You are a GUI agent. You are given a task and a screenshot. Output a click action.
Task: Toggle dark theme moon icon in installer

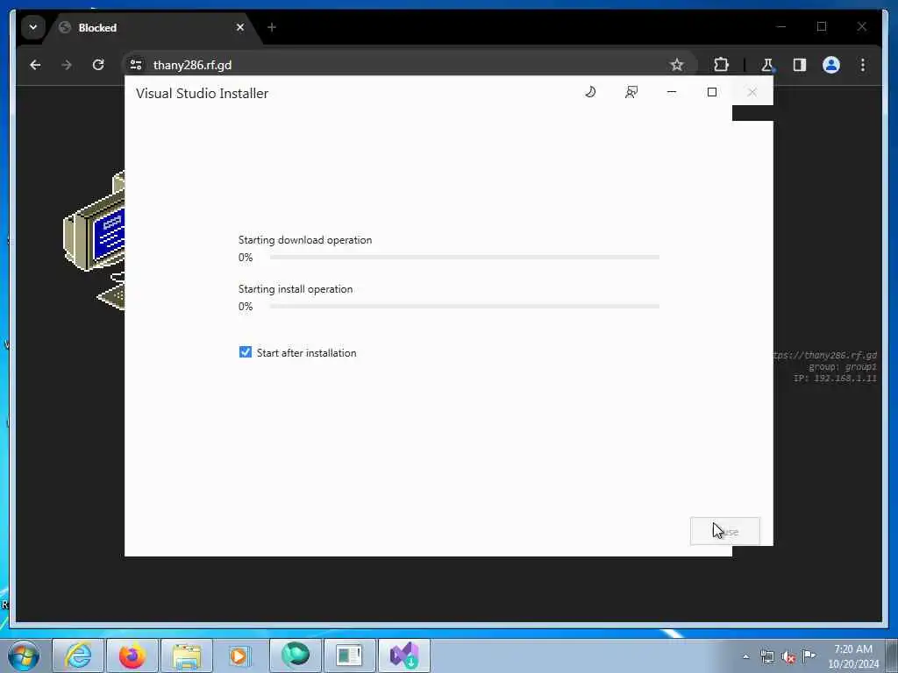[x=590, y=92]
